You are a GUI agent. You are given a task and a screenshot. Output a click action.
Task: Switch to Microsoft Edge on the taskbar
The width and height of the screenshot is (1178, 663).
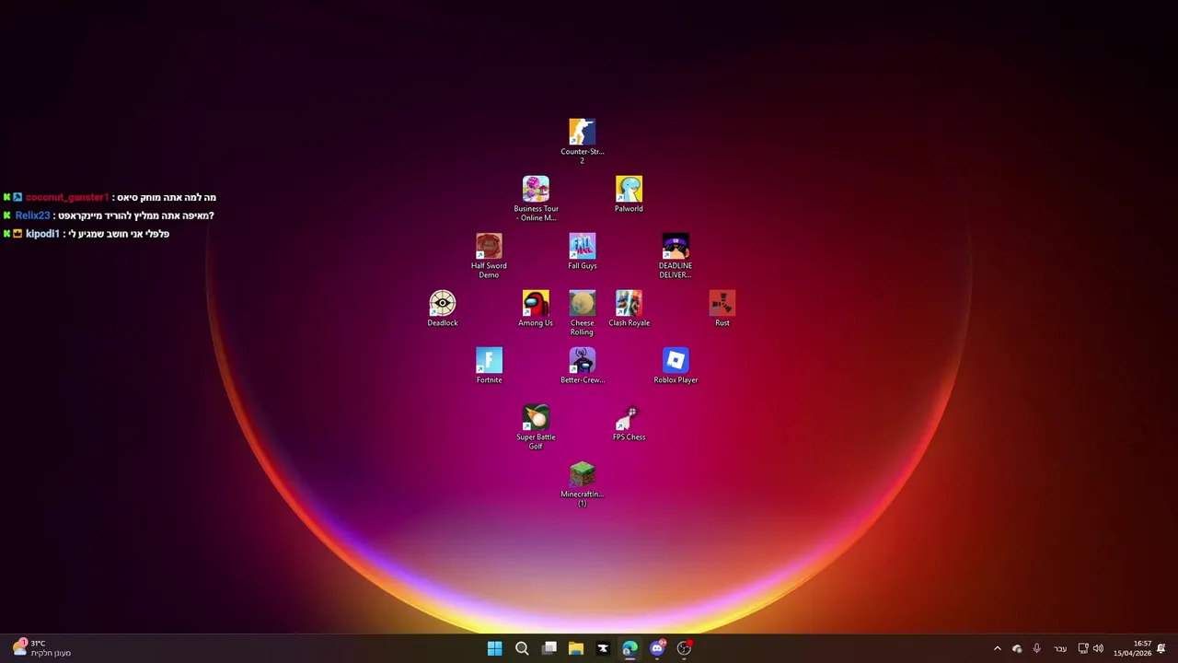click(629, 648)
